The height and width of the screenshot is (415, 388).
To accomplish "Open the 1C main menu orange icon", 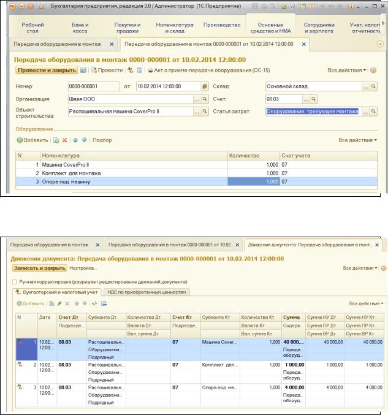I will tap(12, 6).
